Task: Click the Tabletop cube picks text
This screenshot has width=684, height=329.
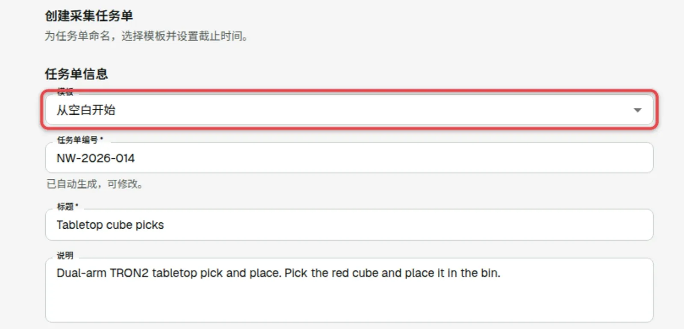Action: tap(110, 225)
